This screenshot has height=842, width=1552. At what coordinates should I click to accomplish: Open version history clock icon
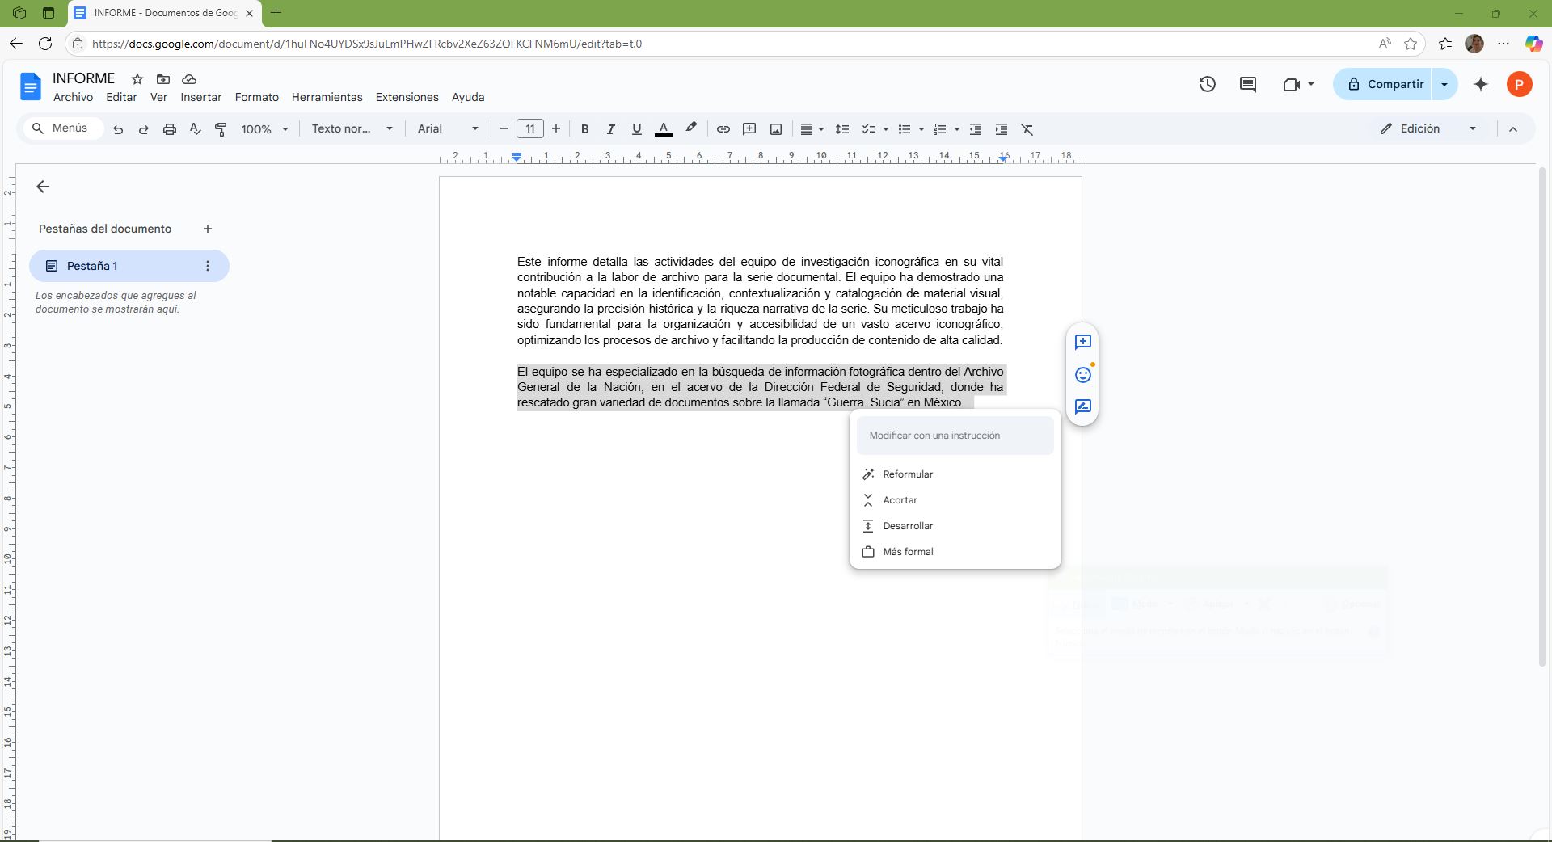tap(1207, 84)
